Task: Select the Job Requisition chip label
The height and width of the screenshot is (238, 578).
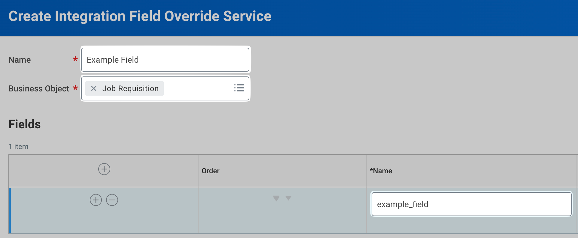Action: point(130,88)
